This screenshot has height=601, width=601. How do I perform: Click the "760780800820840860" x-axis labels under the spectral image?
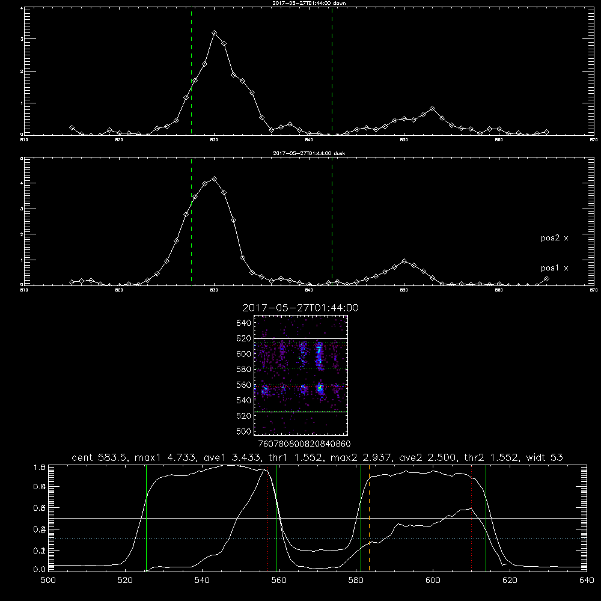tap(304, 444)
